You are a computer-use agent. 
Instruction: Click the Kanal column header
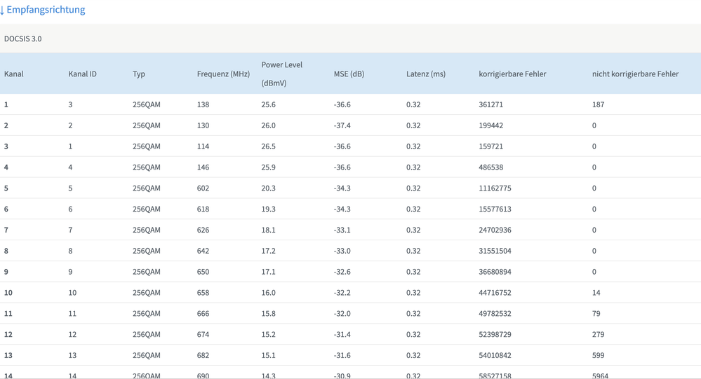point(14,74)
